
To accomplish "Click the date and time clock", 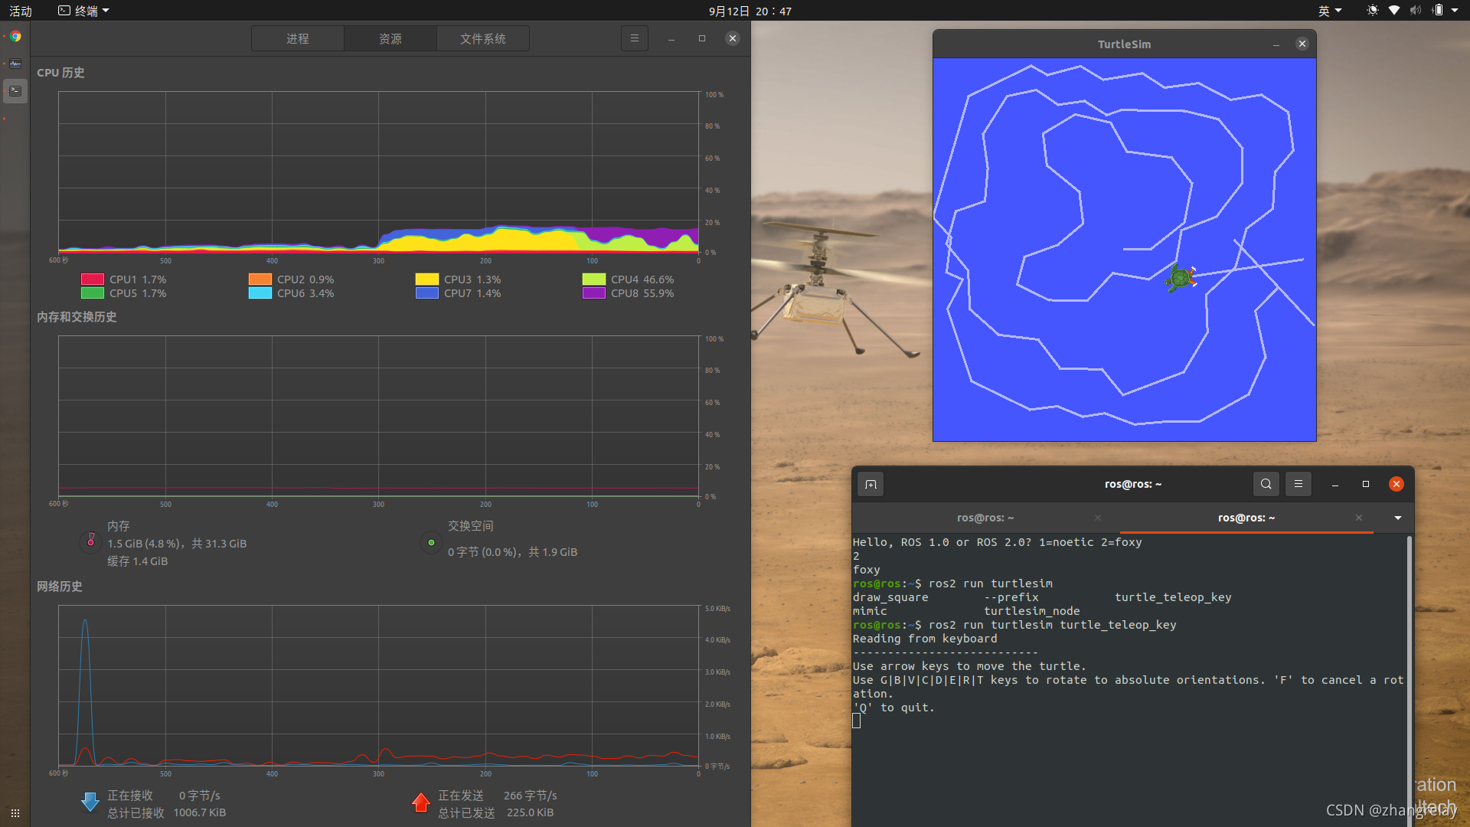I will point(750,11).
